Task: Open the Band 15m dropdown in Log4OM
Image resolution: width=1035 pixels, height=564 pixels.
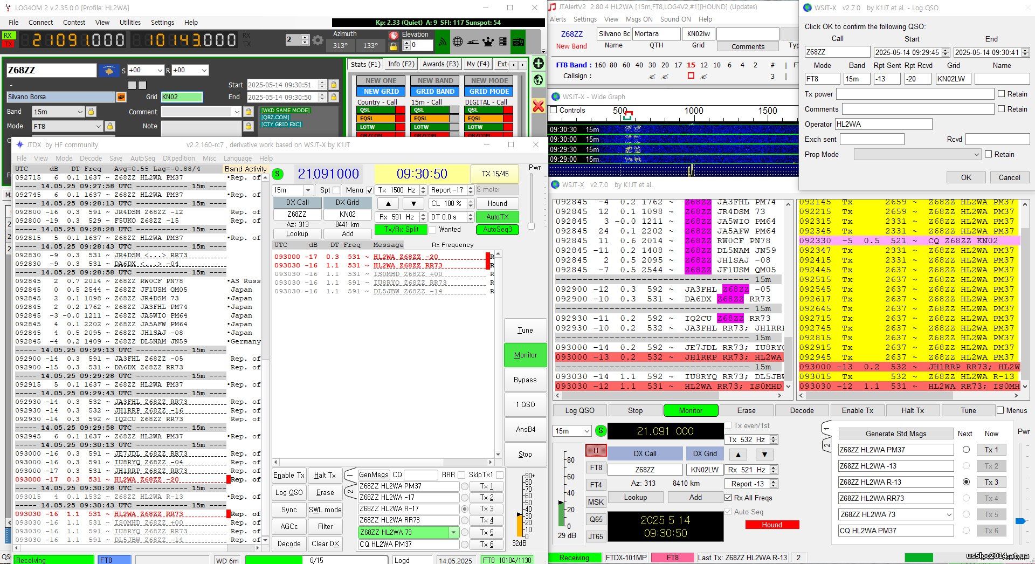Action: (x=80, y=112)
